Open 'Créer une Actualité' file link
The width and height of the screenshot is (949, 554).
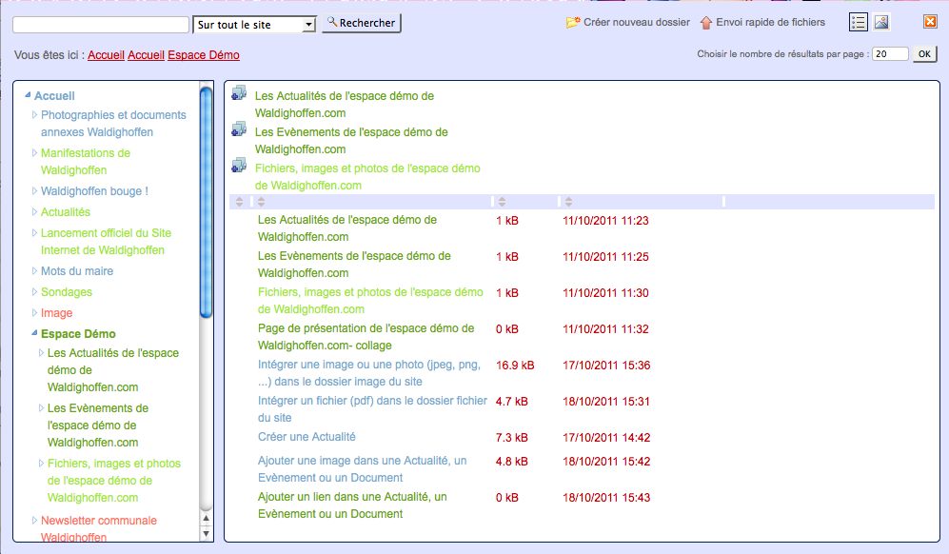coord(306,437)
